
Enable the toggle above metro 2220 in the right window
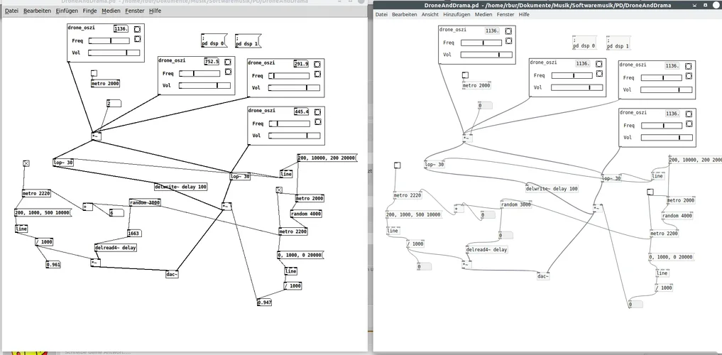(x=398, y=165)
